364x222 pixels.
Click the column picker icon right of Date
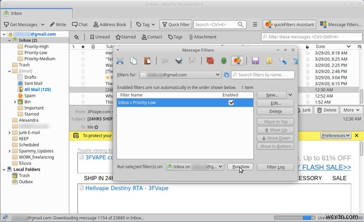[x=359, y=47]
